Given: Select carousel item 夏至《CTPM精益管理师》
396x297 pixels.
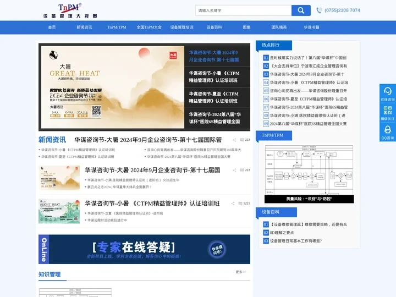Looking at the screenshot, I should [217, 97].
